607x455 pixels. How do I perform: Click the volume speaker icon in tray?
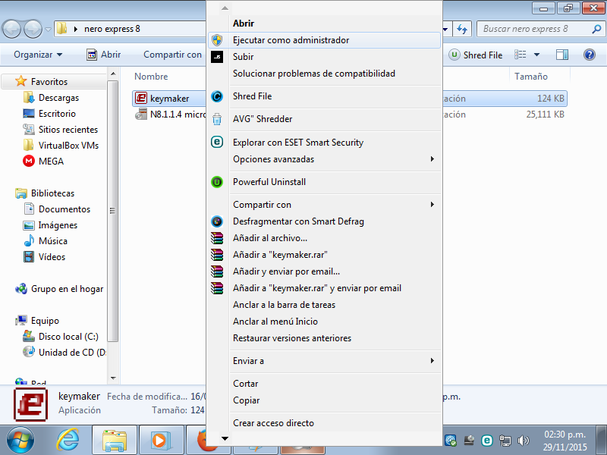point(523,441)
